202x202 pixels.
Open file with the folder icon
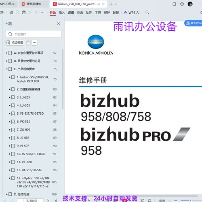click(11, 13)
